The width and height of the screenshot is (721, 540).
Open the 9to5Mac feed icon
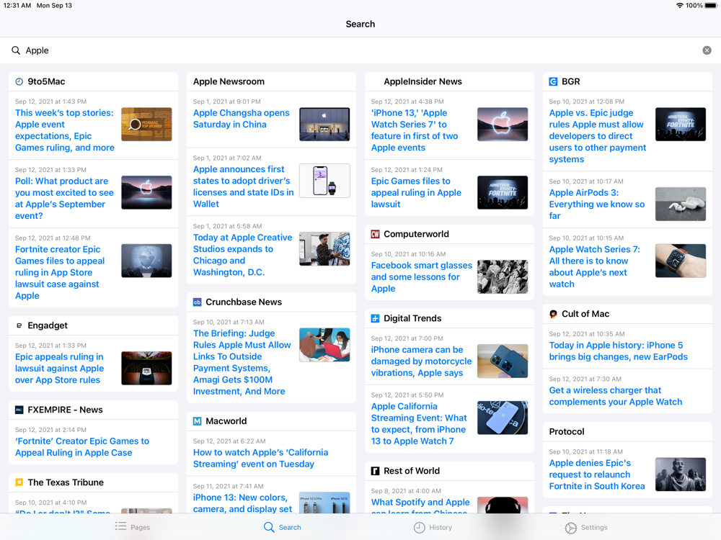[x=19, y=82]
